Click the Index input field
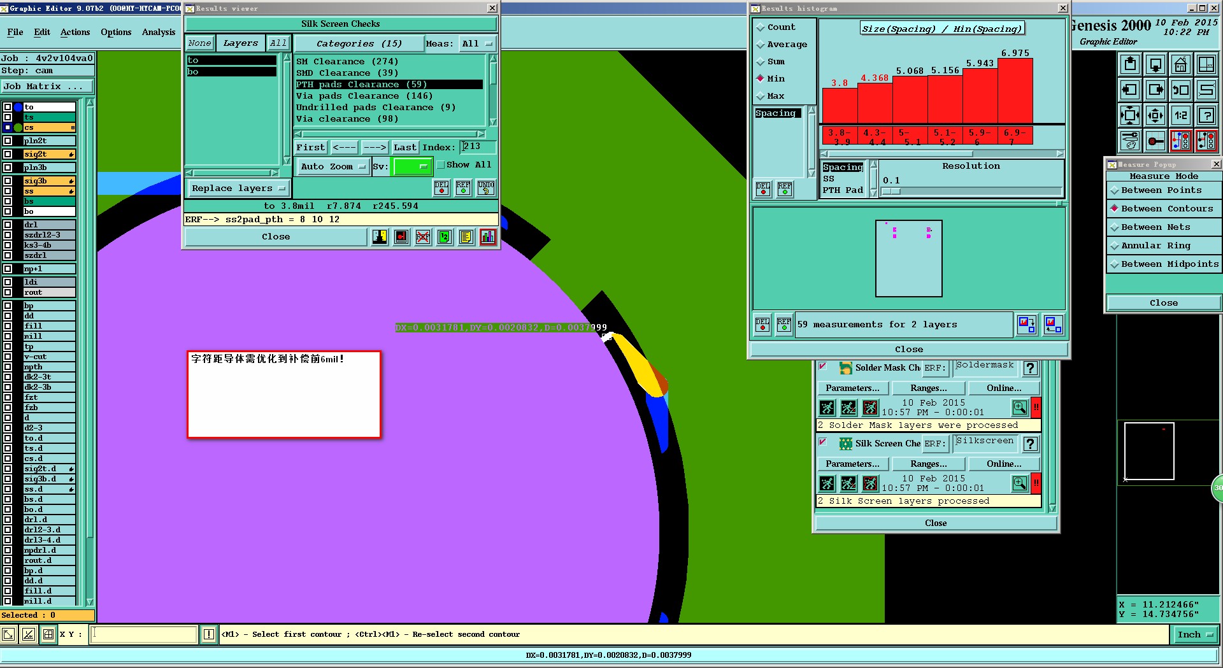Screen dimensions: 1223x668 click(478, 147)
